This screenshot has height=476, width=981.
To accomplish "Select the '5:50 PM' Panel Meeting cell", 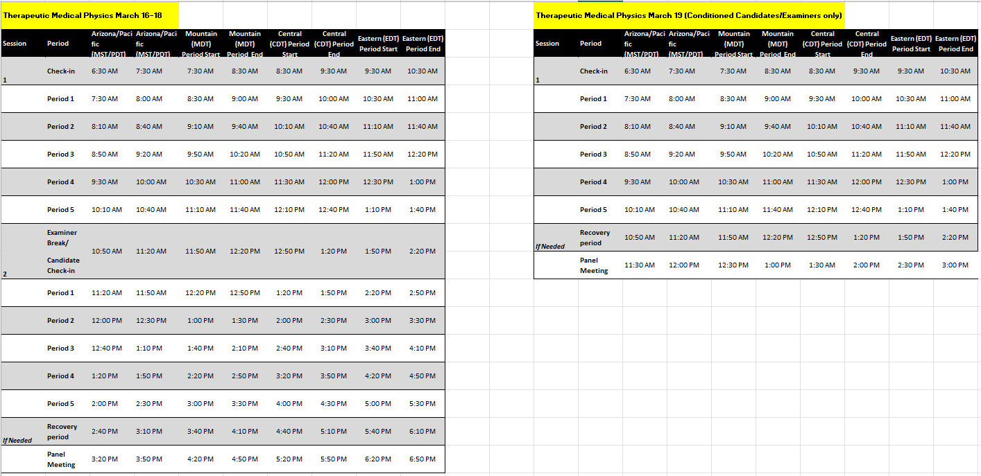I will coord(334,459).
